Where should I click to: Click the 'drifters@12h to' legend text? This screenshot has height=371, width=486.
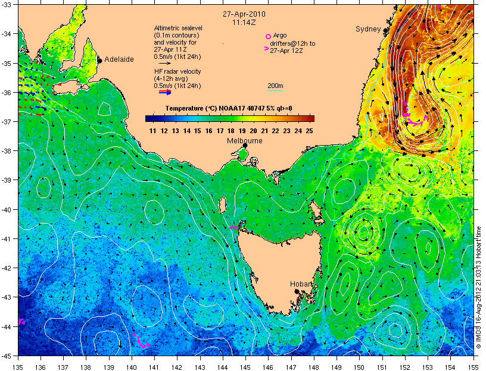point(292,43)
